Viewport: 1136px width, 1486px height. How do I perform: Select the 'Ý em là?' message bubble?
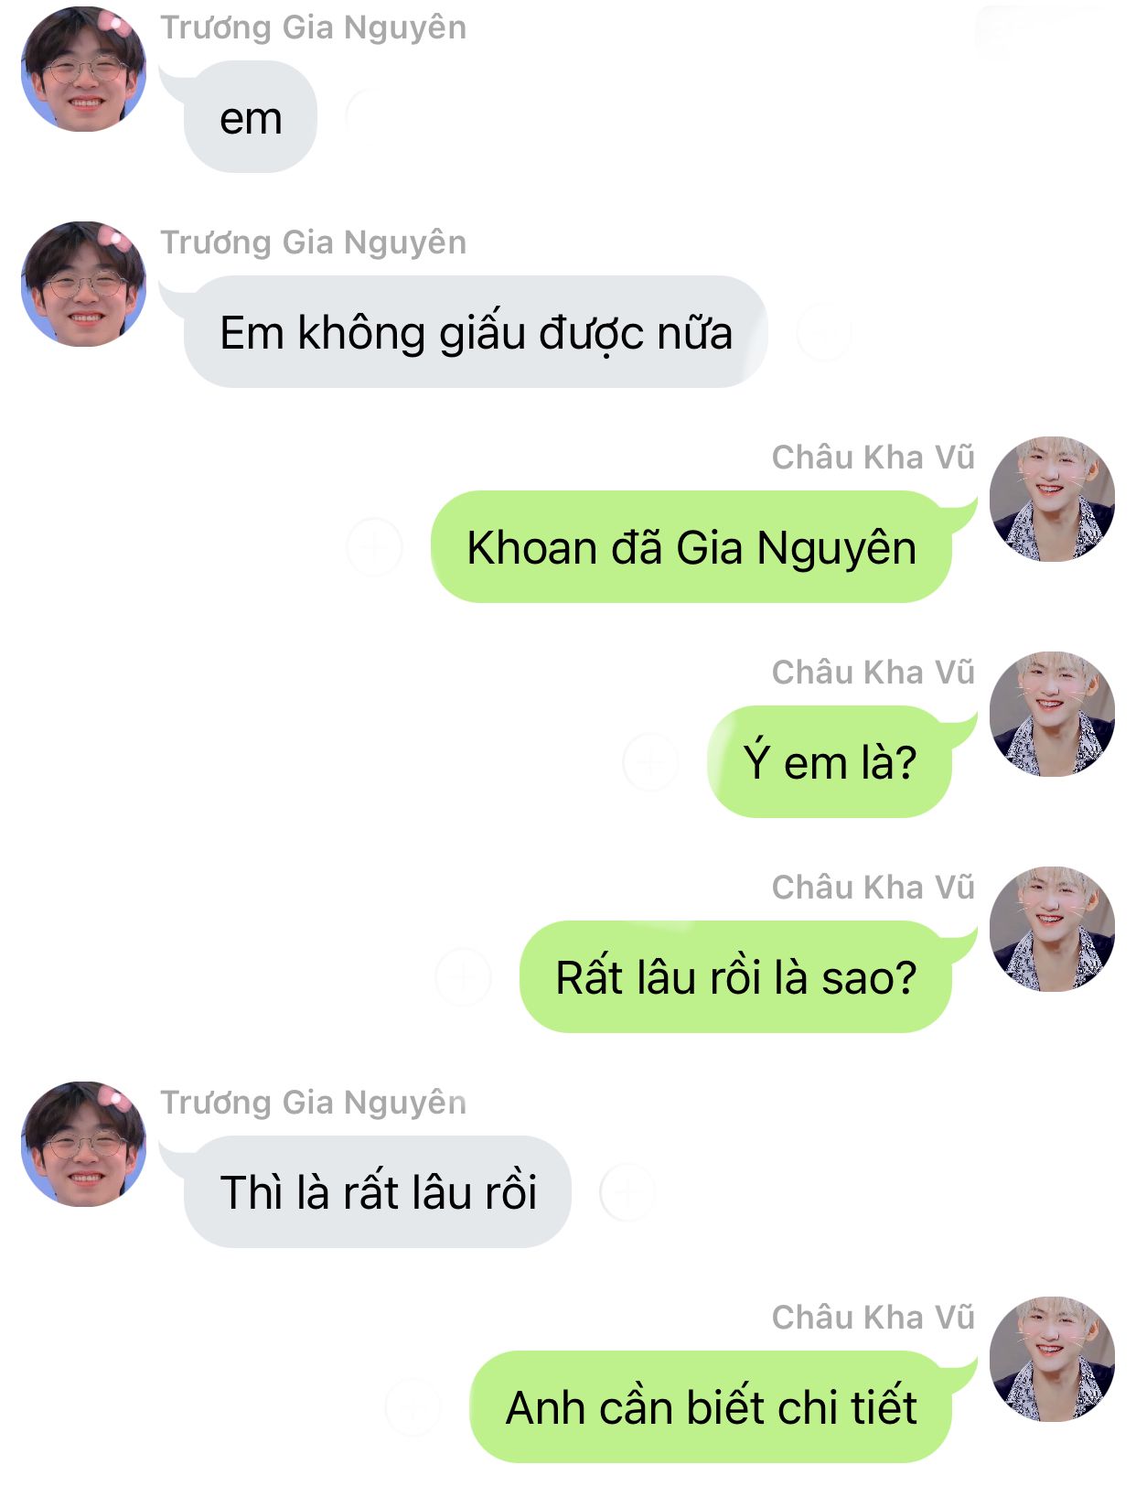click(x=830, y=762)
